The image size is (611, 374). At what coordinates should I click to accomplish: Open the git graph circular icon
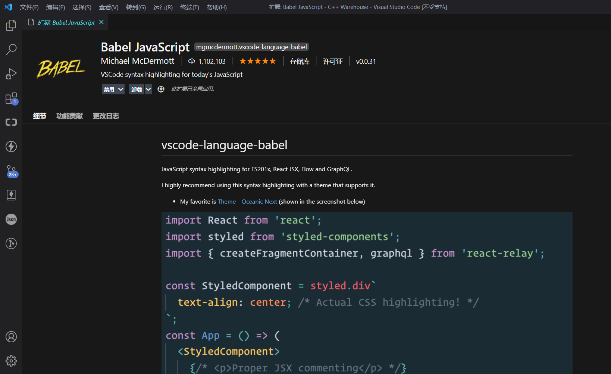(11, 243)
